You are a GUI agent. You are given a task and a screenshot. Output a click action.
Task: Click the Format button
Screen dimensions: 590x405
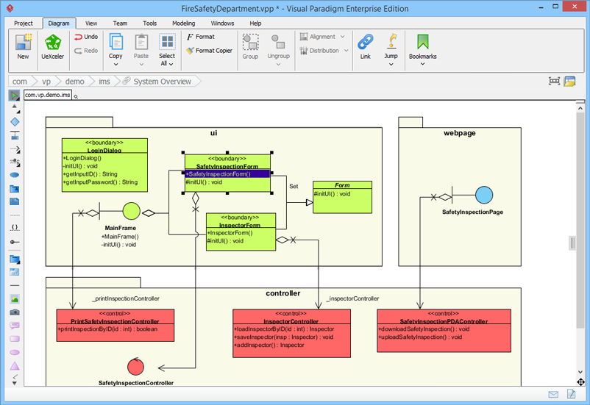pyautogui.click(x=200, y=36)
